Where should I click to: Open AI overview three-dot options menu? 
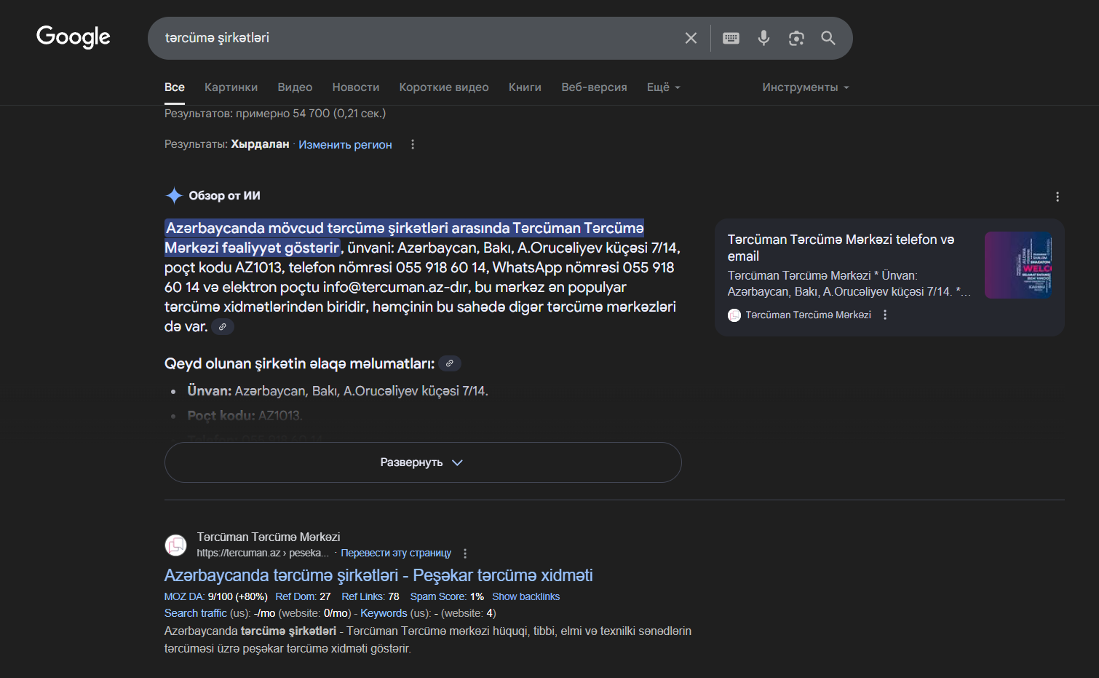click(1057, 197)
